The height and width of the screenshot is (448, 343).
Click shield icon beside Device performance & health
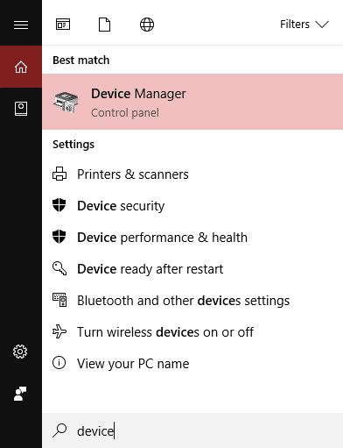click(59, 237)
